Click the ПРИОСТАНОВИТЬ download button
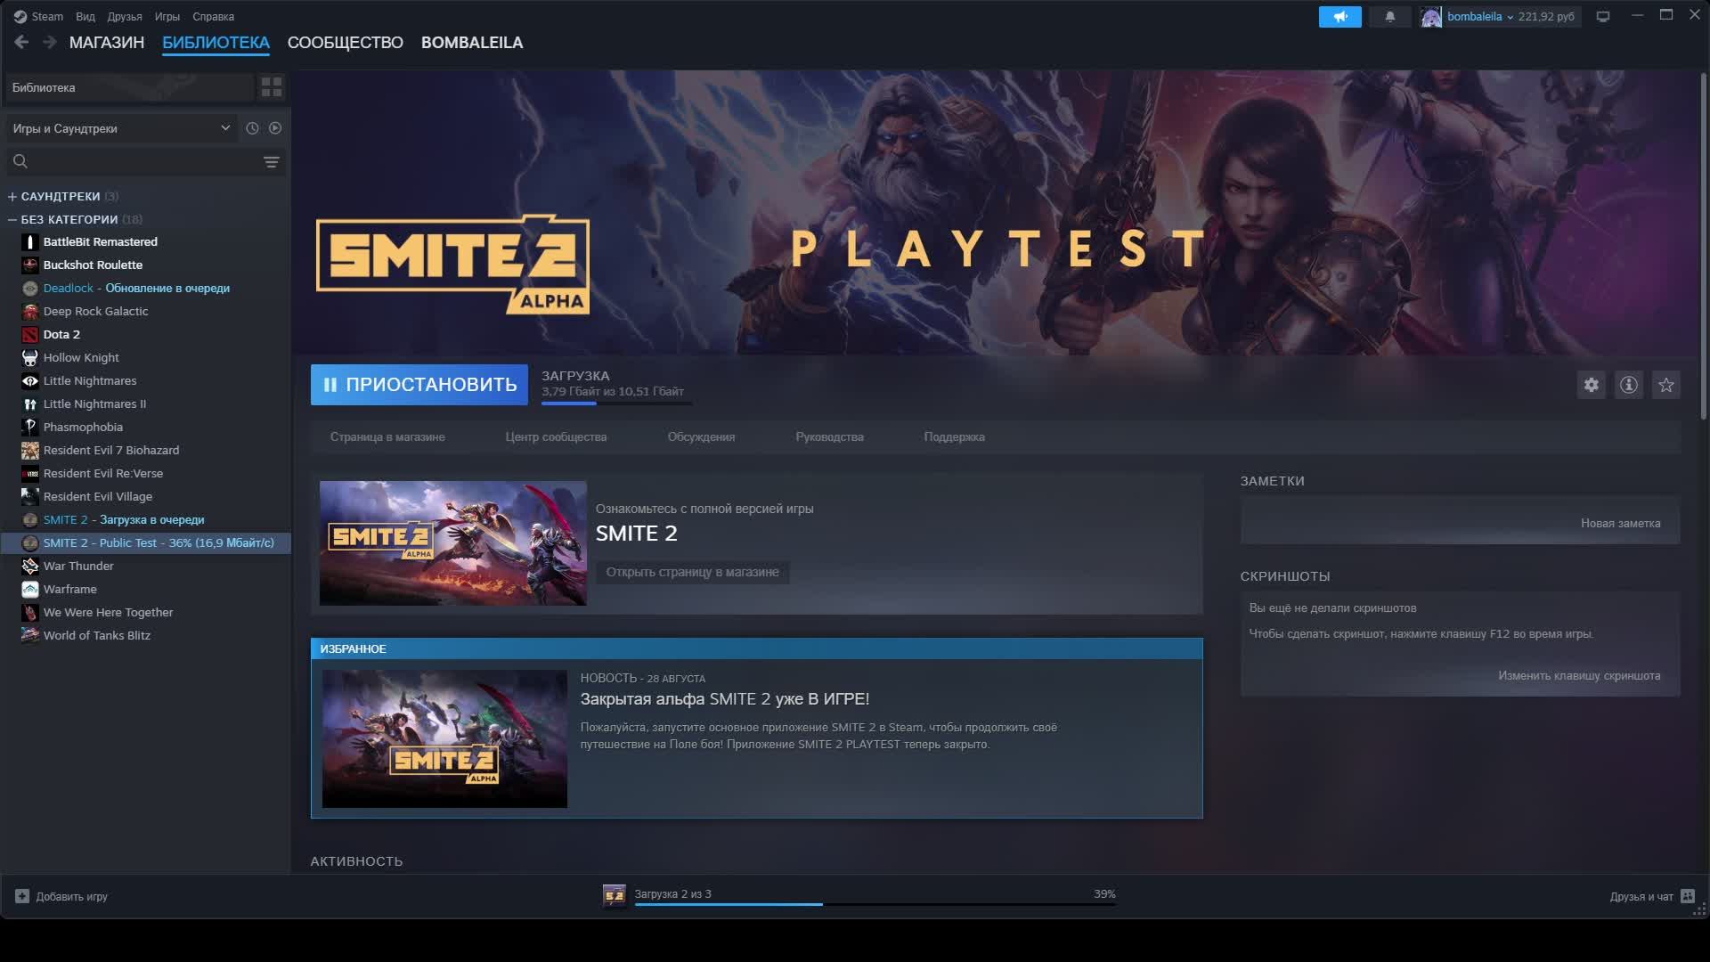 pos(419,385)
